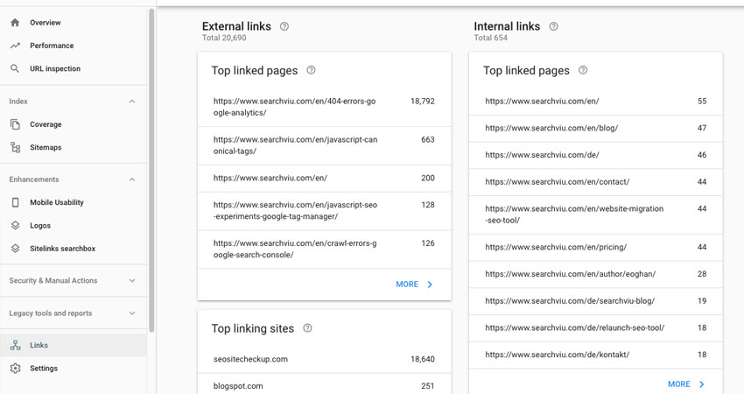Select Links in the sidebar
744x394 pixels.
[74, 345]
